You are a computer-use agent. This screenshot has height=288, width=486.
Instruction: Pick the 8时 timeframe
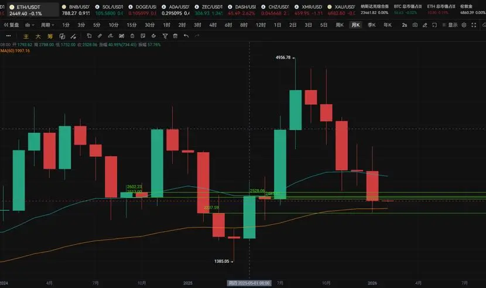click(244, 25)
